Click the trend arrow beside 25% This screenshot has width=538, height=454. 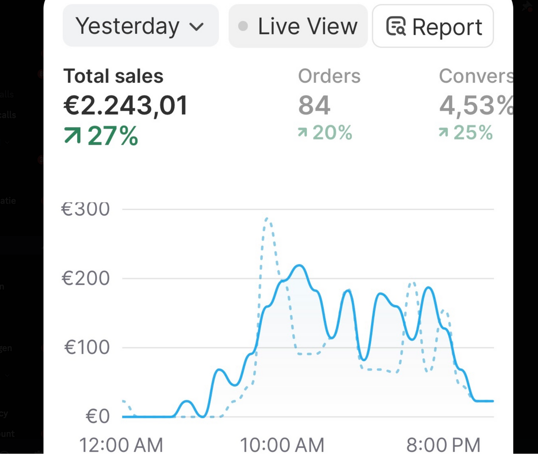(443, 132)
